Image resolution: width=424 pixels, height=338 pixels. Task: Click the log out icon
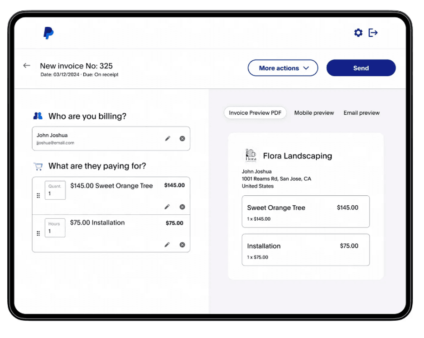[373, 33]
